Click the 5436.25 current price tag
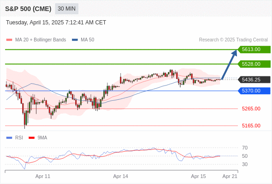Image resolution: width=272 pixels, height=184 pixels. [254, 80]
